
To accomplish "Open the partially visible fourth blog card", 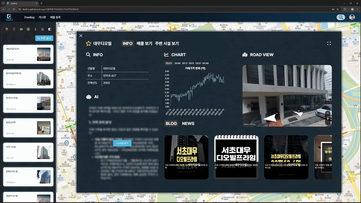I will (323, 157).
